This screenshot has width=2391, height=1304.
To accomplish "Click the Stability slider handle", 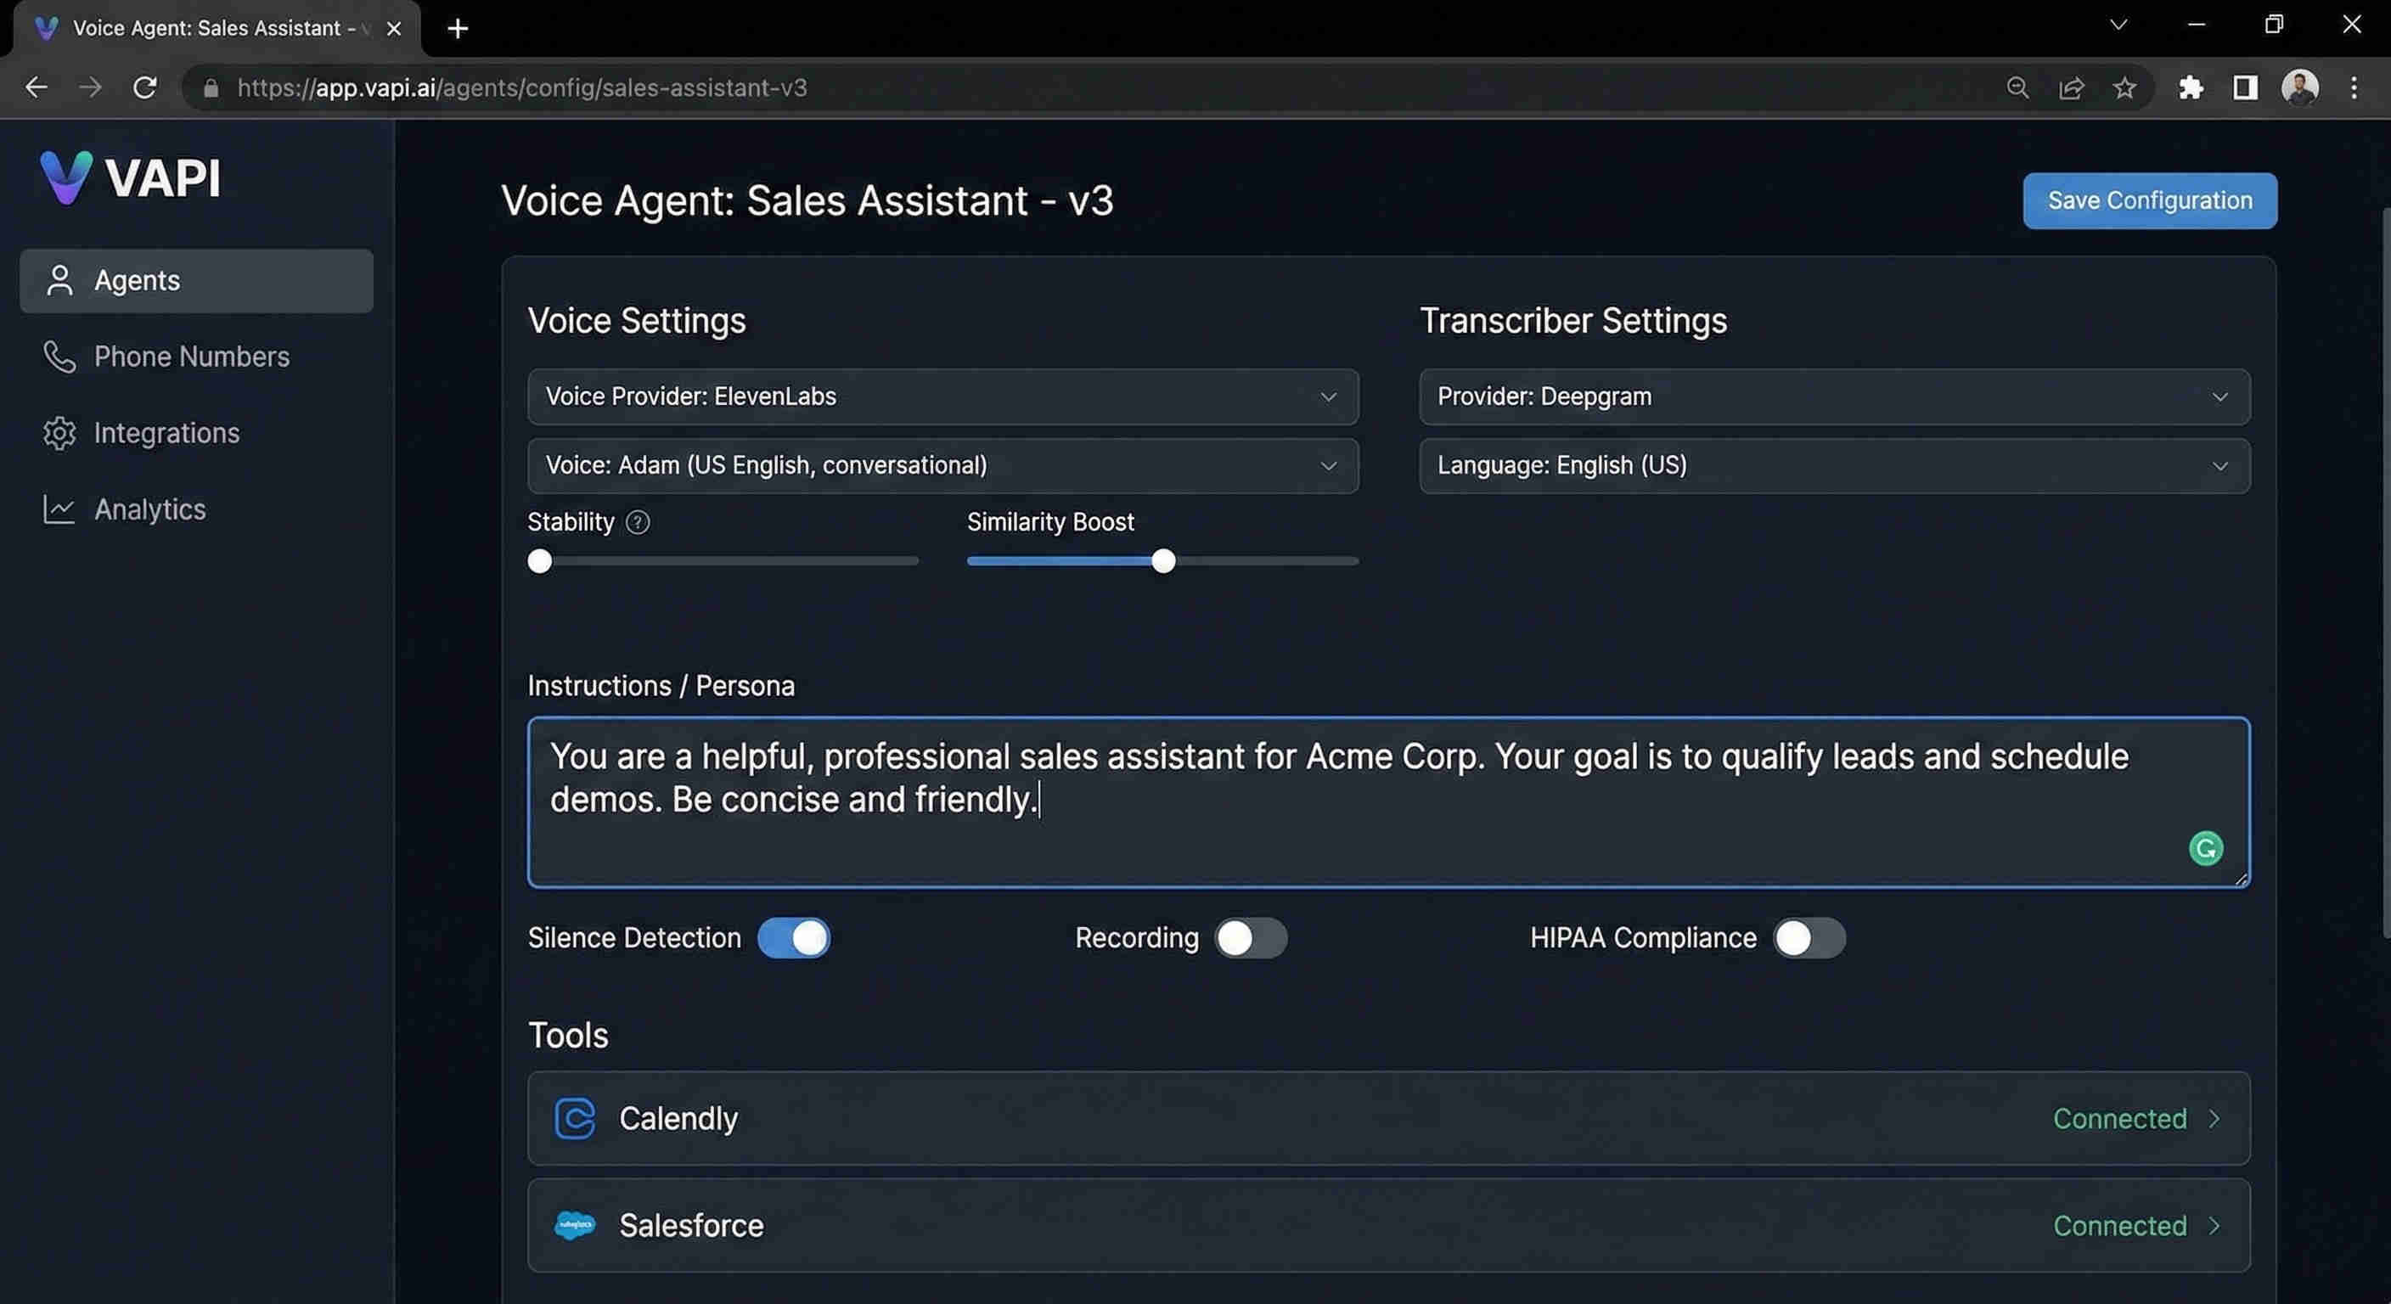I will pos(539,560).
